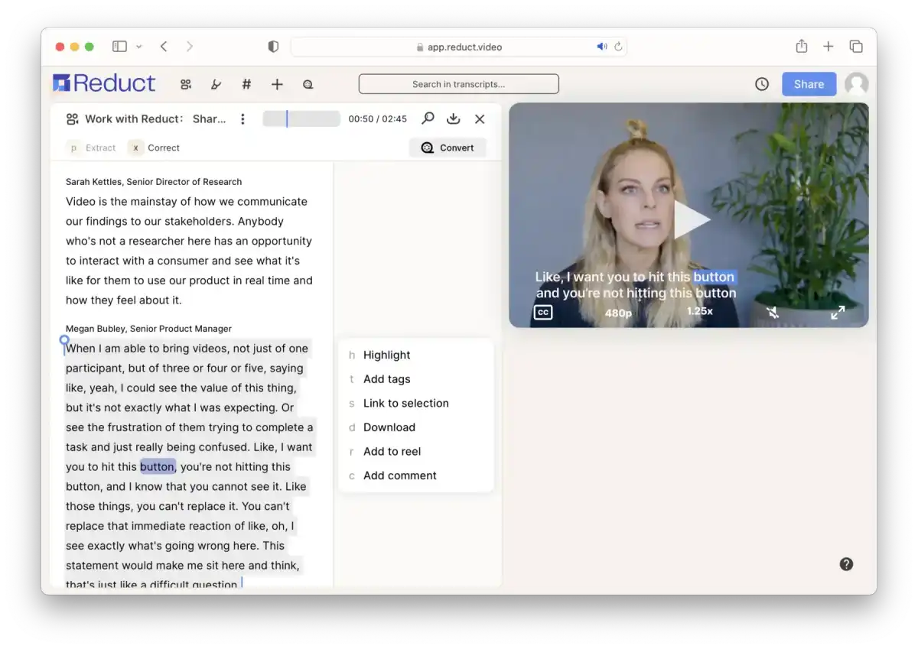
Task: Toggle Safari sidebar icon
Action: click(119, 47)
